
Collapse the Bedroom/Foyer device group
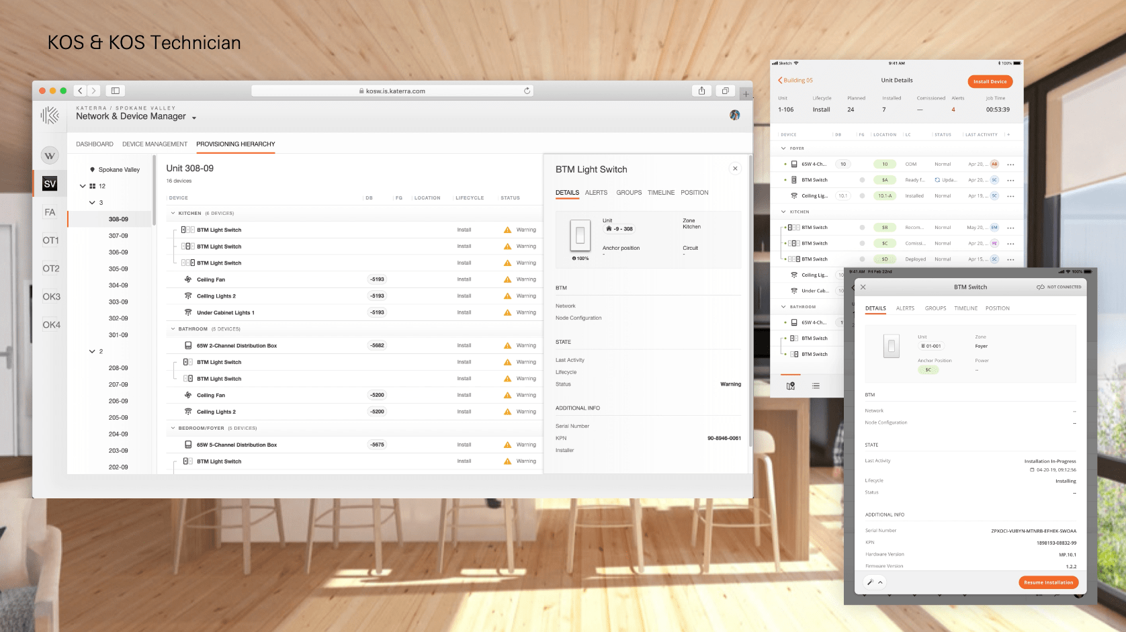[x=173, y=428]
